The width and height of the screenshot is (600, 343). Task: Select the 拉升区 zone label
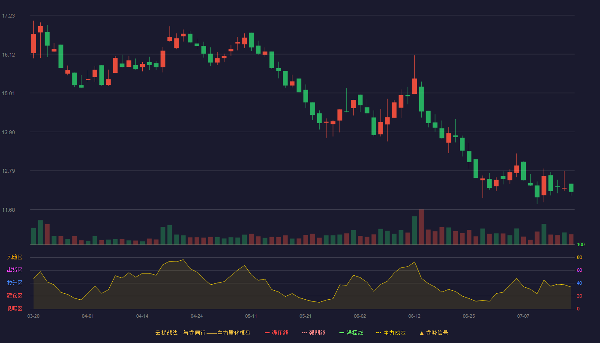15,283
